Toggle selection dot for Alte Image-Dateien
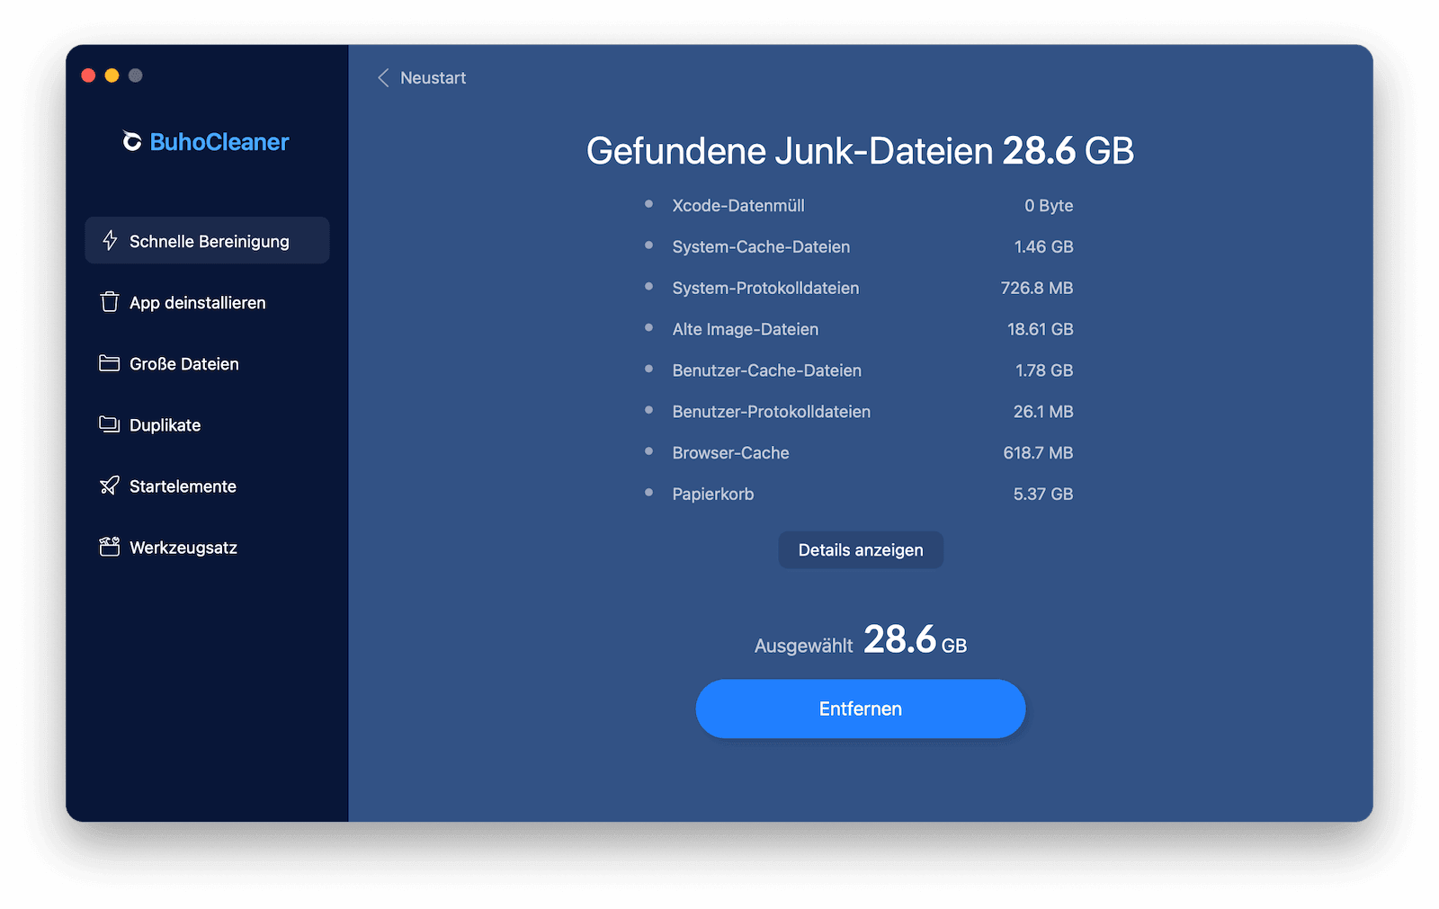 point(649,329)
